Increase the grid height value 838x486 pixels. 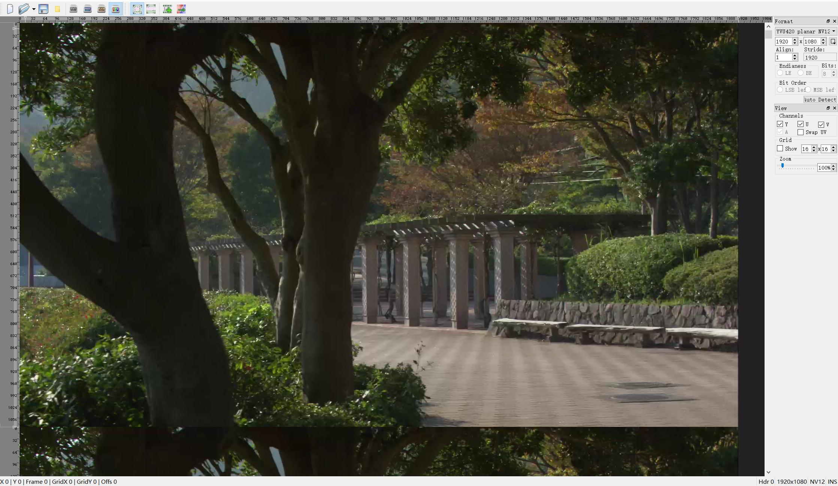[834, 147]
